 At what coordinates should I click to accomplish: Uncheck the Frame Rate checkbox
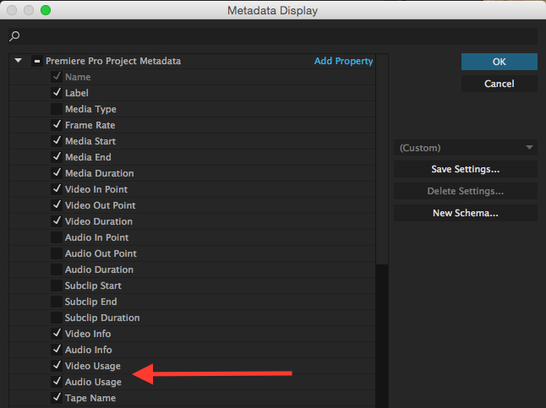pyautogui.click(x=57, y=125)
